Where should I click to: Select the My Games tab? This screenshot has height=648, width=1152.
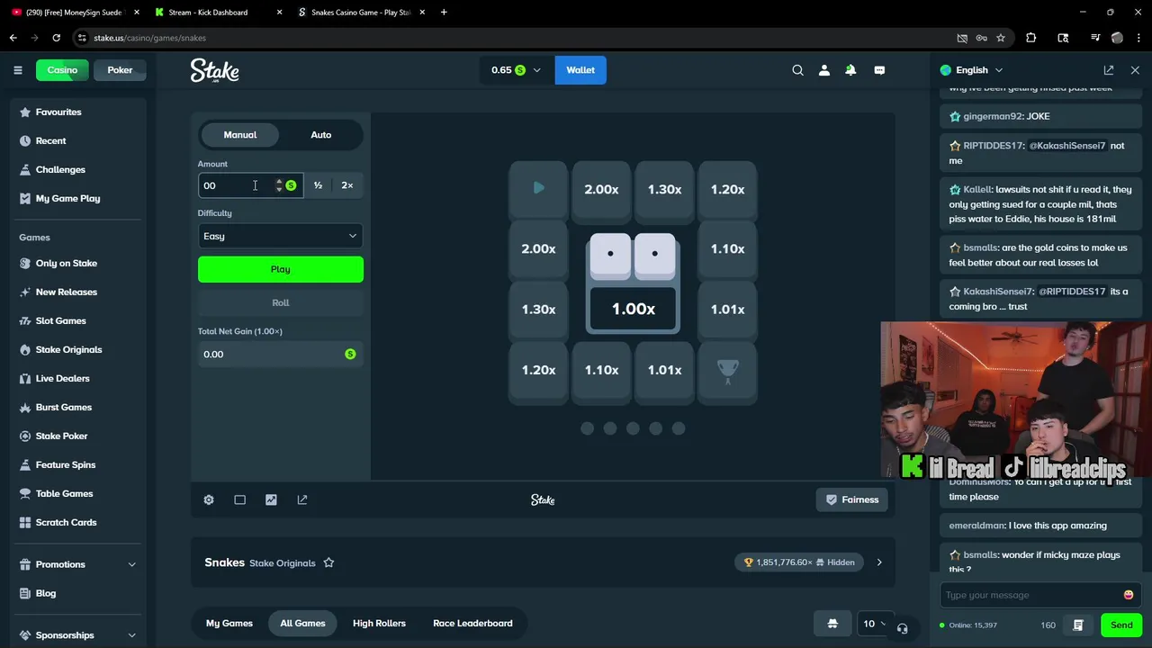(x=229, y=623)
